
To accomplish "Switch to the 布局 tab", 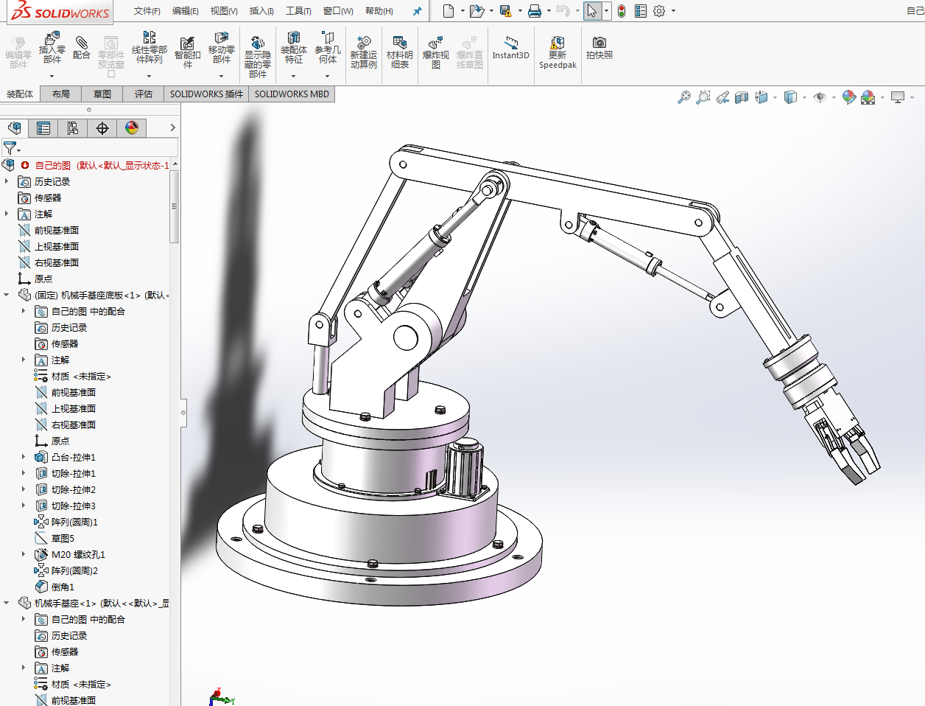I will (61, 94).
